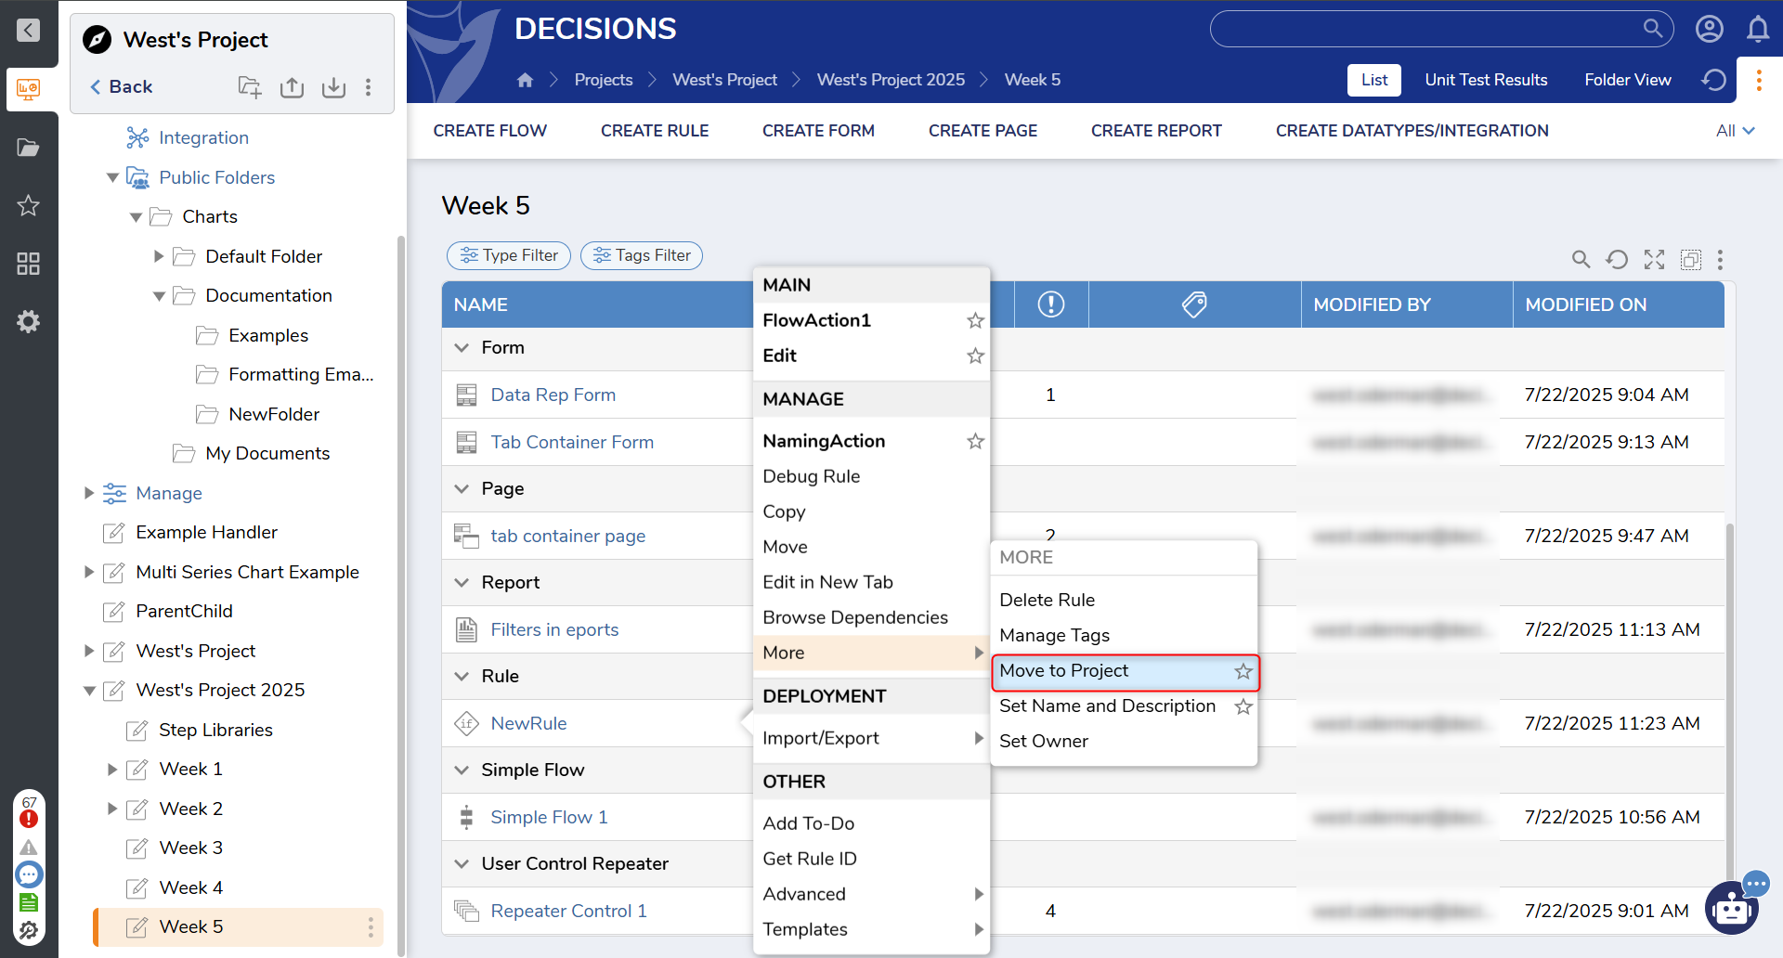Switch to Folder View
This screenshot has width=1783, height=958.
(1627, 80)
